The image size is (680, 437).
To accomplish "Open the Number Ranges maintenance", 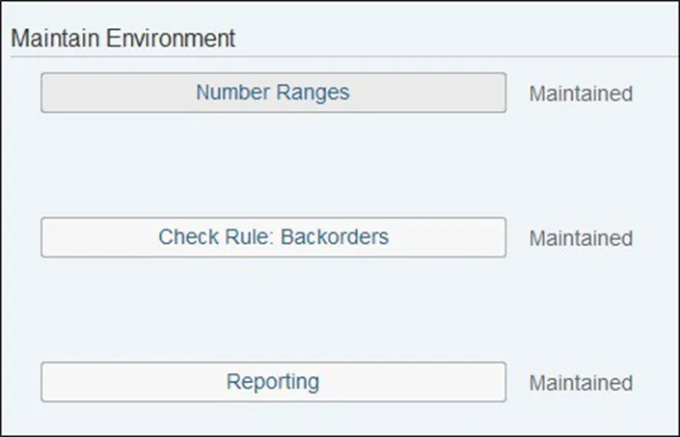I will [273, 94].
